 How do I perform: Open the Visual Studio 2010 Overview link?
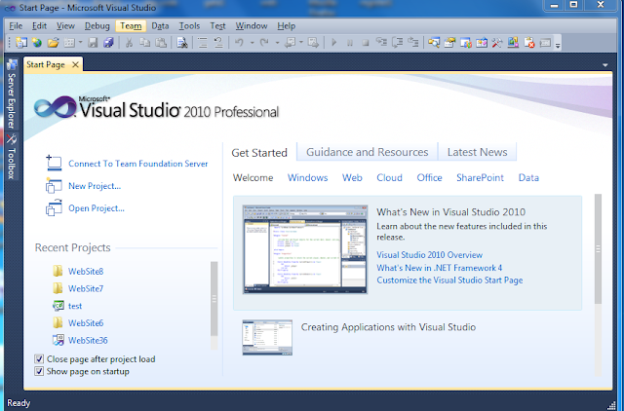pyautogui.click(x=429, y=255)
